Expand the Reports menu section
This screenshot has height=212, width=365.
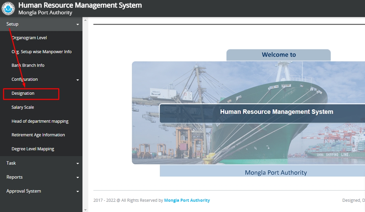click(x=41, y=177)
